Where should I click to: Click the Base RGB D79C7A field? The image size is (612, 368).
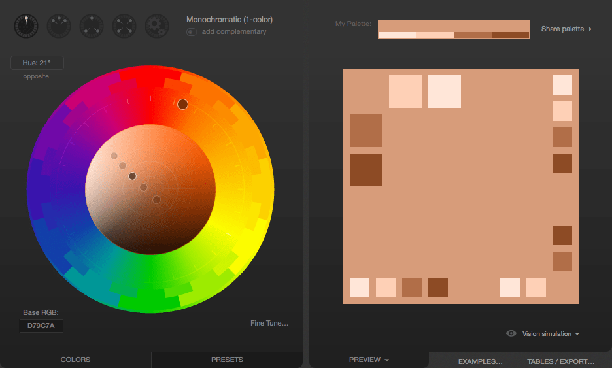pyautogui.click(x=42, y=326)
